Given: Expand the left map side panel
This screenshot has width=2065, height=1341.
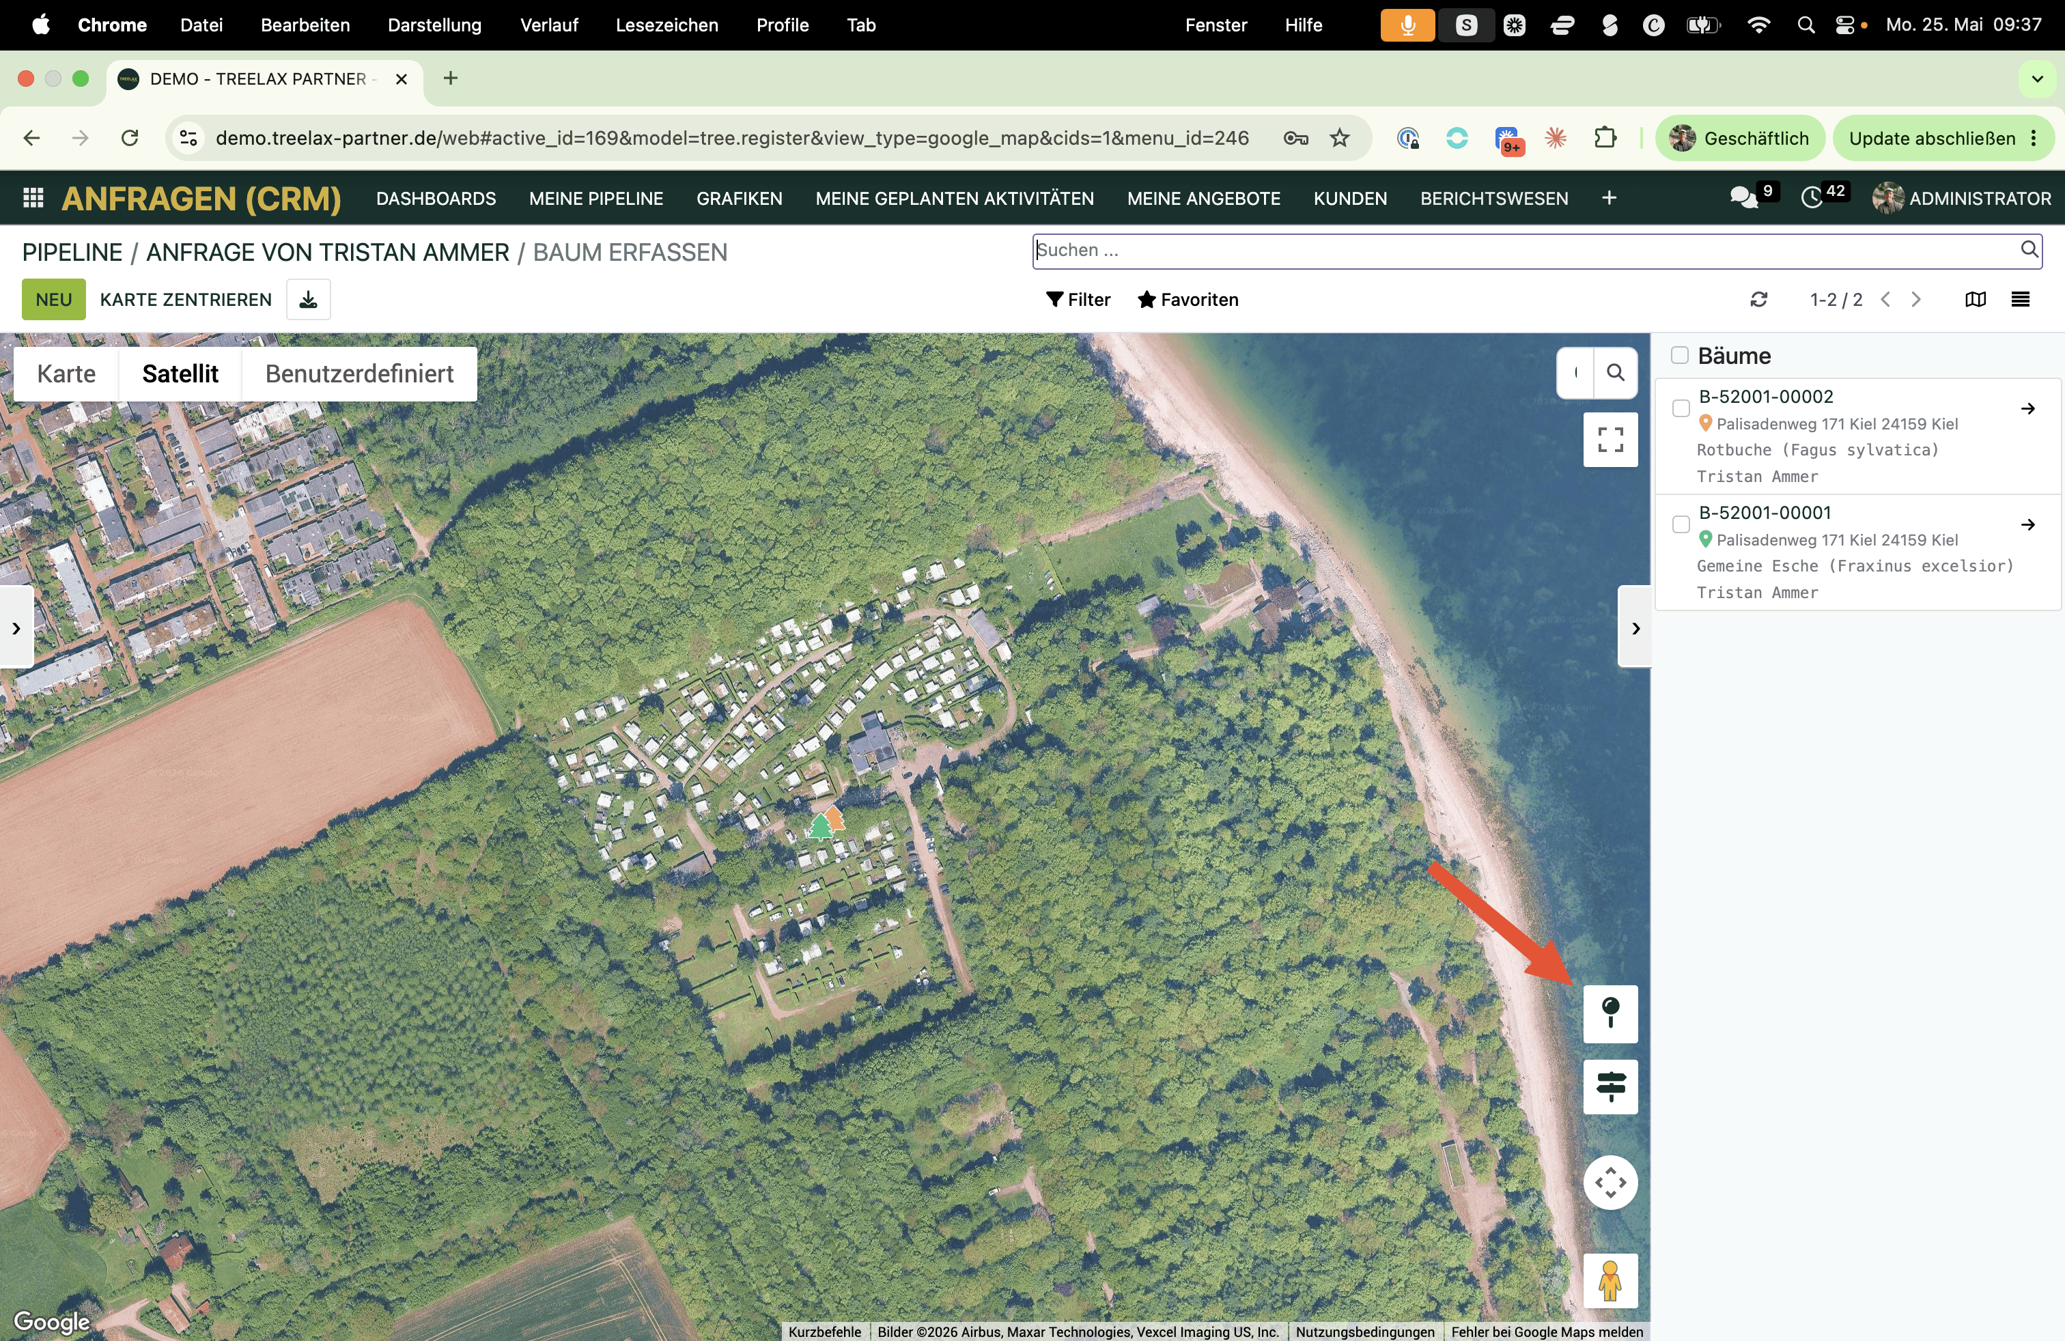Looking at the screenshot, I should (16, 627).
